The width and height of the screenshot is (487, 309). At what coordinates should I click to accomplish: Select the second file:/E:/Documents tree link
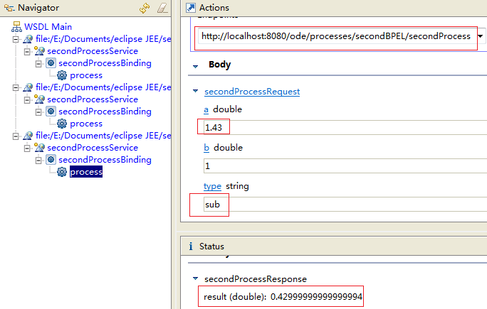click(x=103, y=87)
